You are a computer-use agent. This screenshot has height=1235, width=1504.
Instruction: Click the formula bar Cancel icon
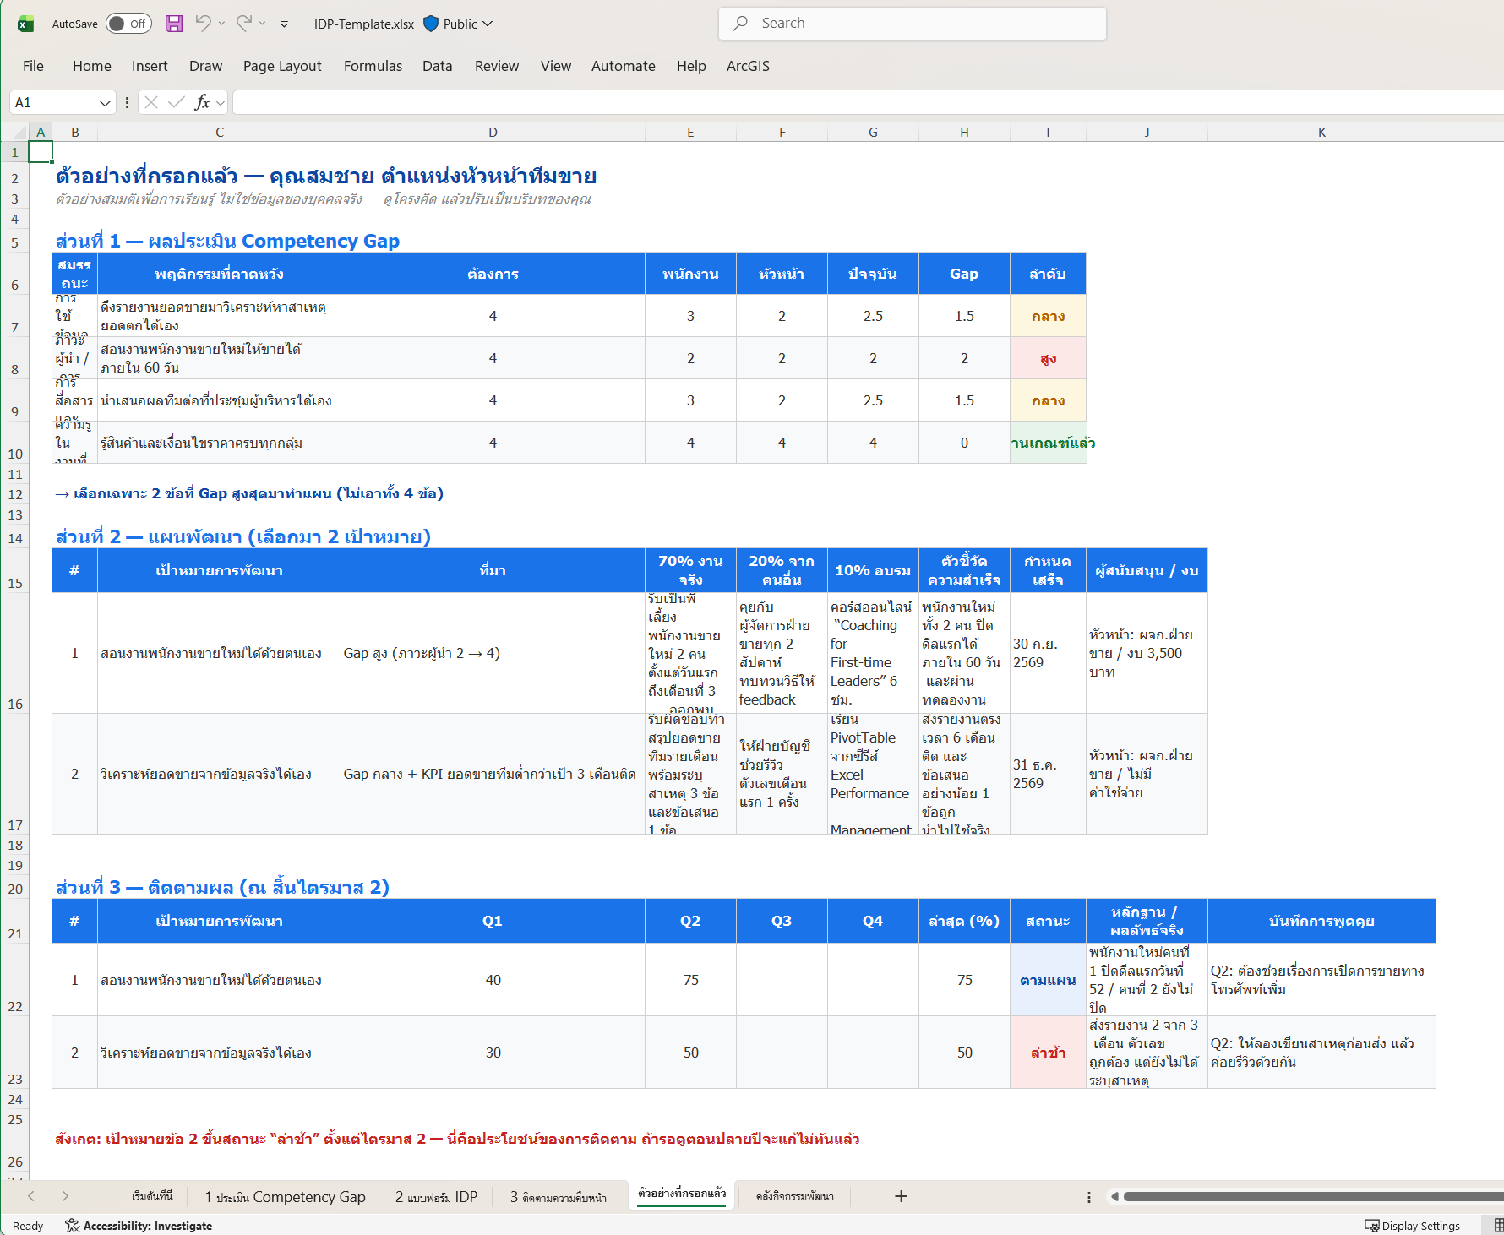point(151,102)
